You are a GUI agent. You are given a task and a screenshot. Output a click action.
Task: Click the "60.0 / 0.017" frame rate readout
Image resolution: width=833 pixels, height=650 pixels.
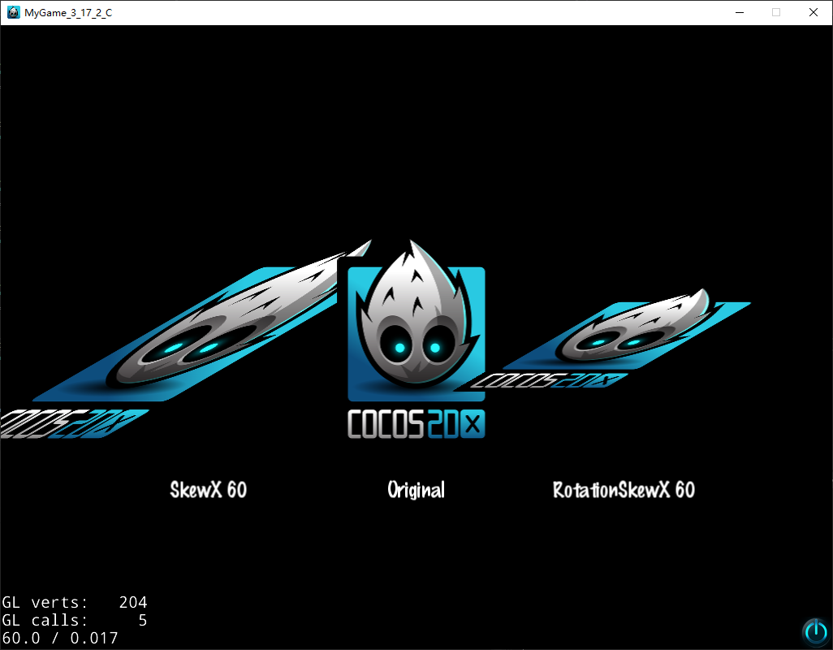tap(60, 639)
